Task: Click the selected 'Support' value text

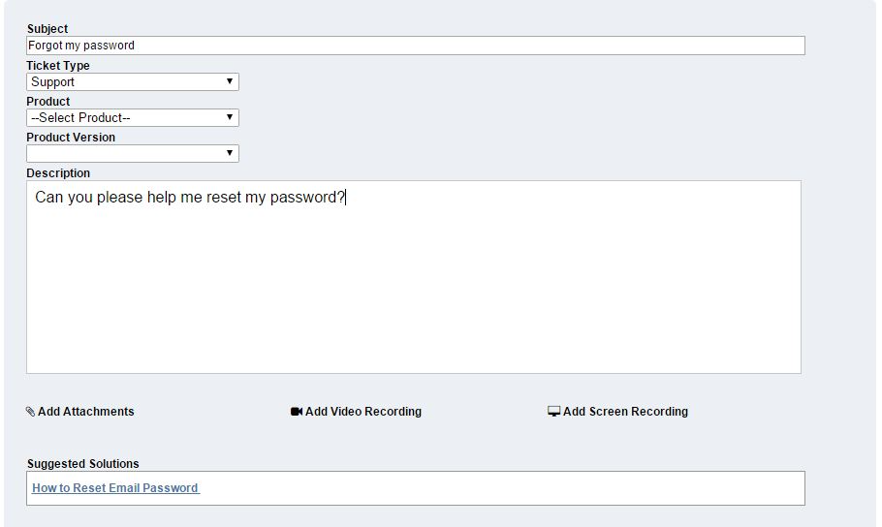Action: click(53, 82)
